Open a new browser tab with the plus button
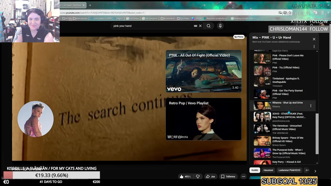This screenshot has height=186, width=331. pos(90,5)
